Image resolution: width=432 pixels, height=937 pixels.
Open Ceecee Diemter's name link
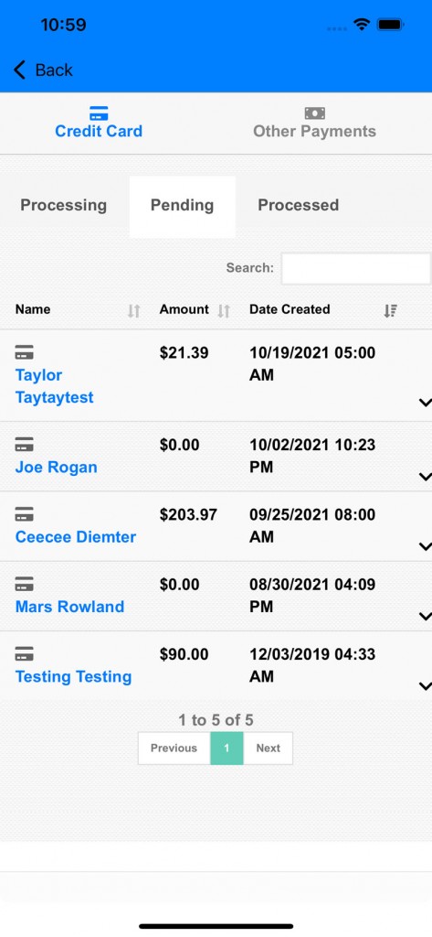point(76,536)
